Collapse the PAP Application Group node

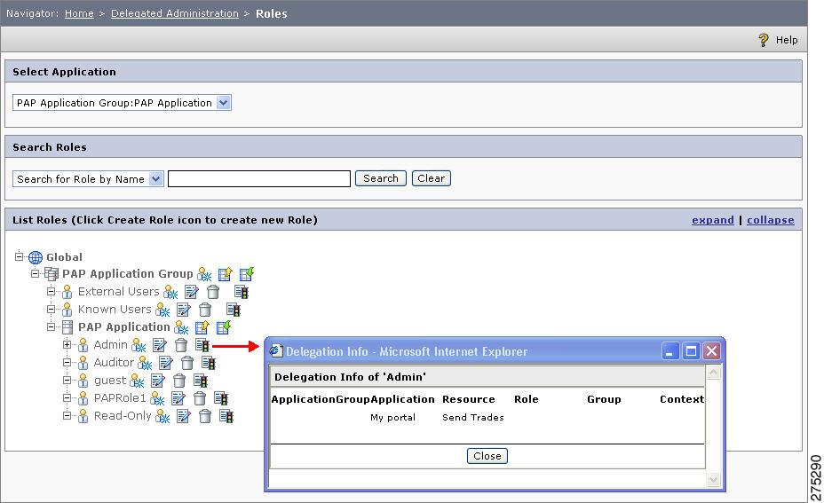pos(35,273)
